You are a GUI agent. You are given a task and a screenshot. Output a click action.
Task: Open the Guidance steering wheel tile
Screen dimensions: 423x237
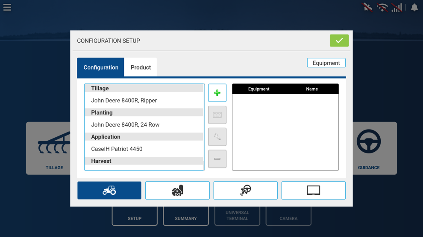[x=375, y=148]
